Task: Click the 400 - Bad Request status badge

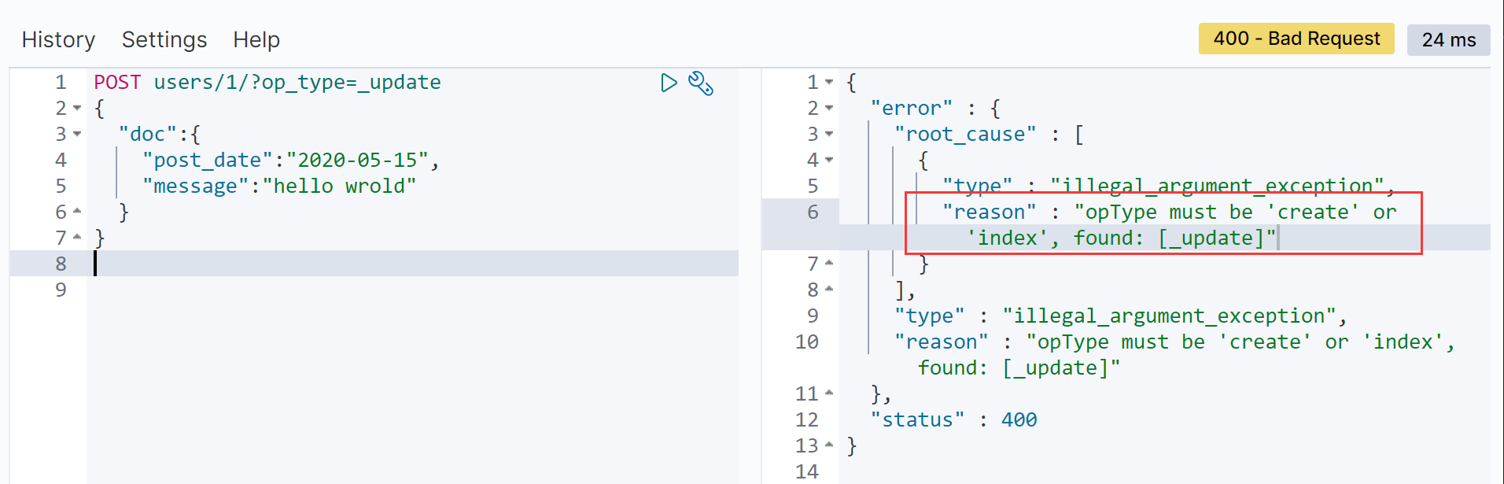Action: [1296, 39]
